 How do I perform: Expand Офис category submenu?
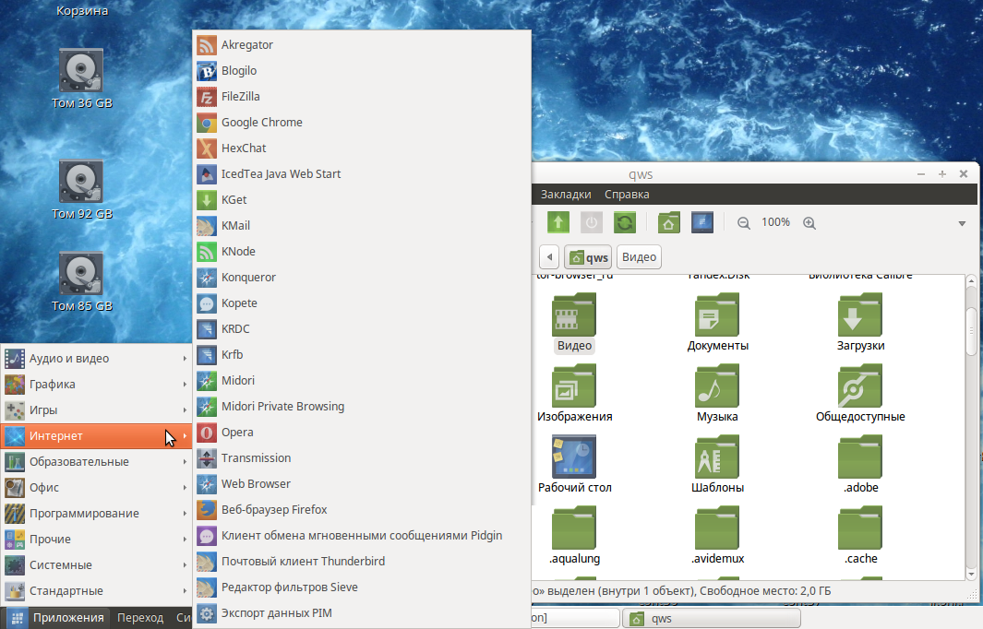tap(96, 487)
